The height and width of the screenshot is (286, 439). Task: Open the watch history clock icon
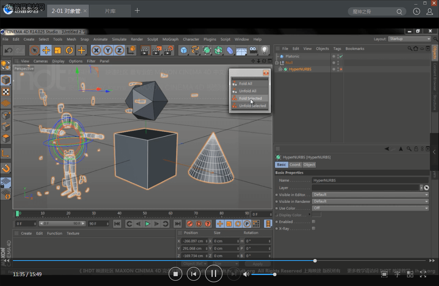(417, 11)
